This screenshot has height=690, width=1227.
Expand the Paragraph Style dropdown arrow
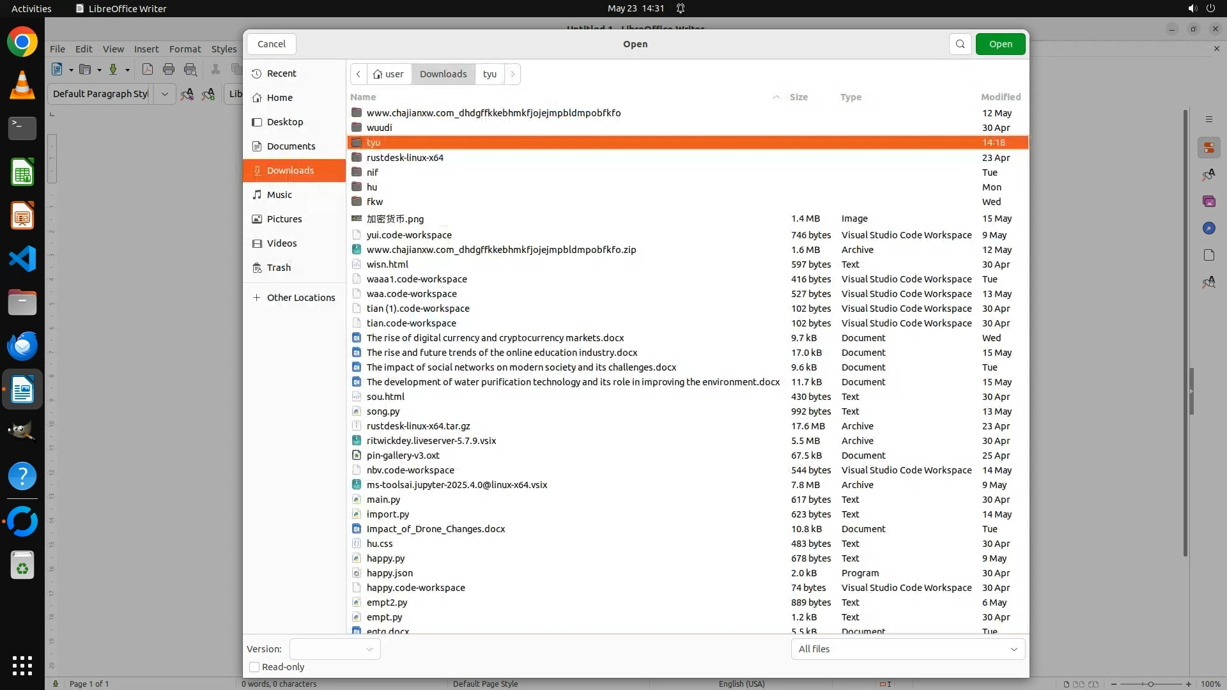click(164, 94)
